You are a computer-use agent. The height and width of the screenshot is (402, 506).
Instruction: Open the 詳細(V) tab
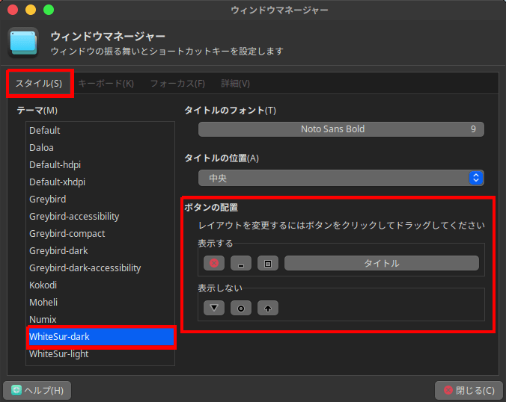coord(235,84)
